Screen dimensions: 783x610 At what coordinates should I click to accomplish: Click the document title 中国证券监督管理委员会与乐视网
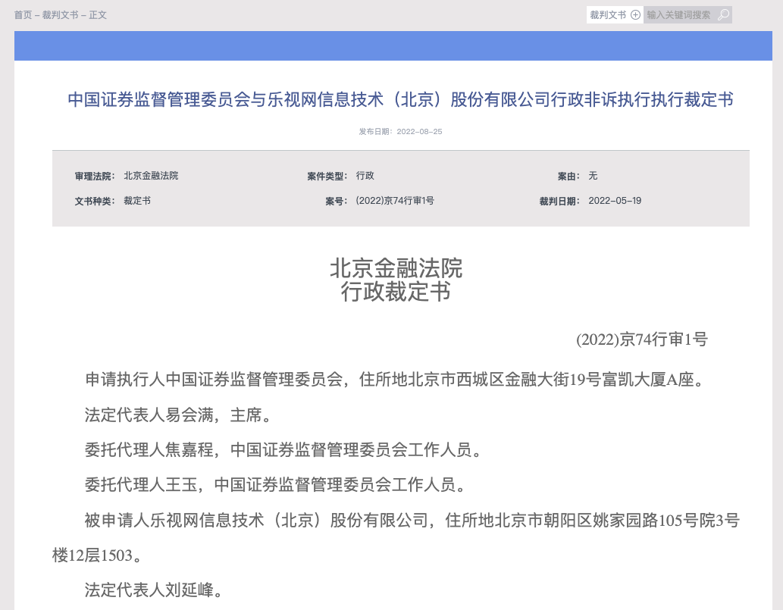click(400, 99)
